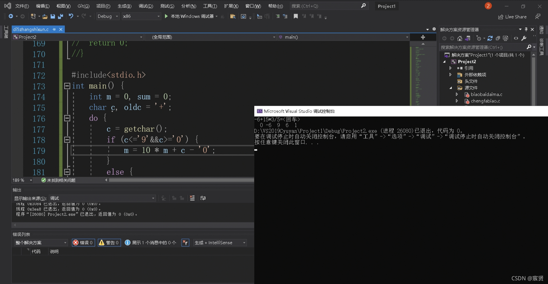Toggle a bookmark on current line
The image size is (548, 284).
coord(296,17)
